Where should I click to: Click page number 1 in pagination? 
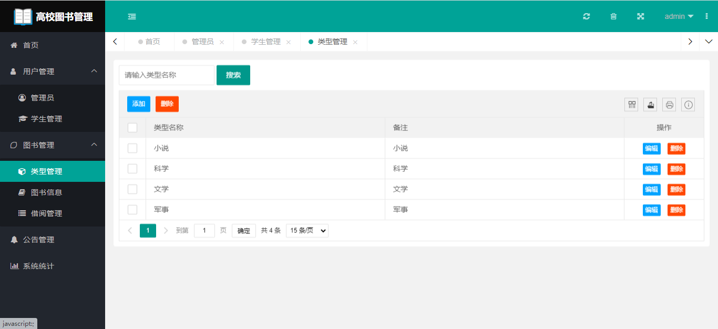pyautogui.click(x=148, y=231)
